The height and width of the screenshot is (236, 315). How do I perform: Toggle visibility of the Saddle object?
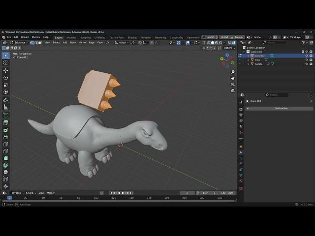pos(307,64)
